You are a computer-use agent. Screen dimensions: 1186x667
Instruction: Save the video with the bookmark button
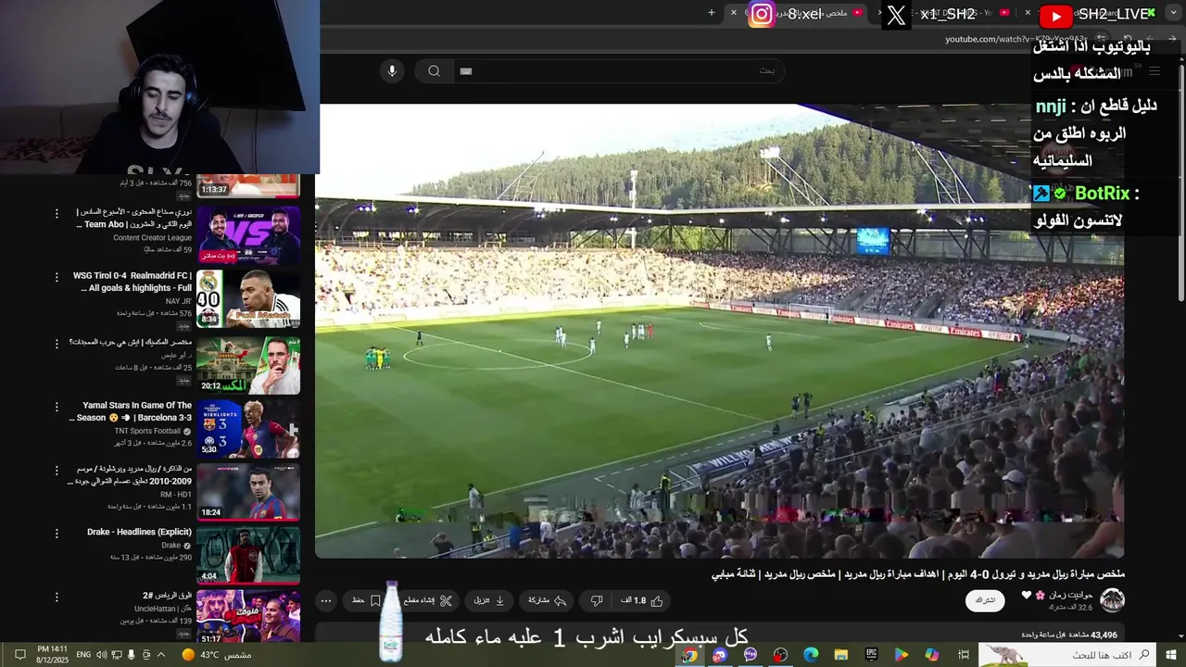coord(366,601)
